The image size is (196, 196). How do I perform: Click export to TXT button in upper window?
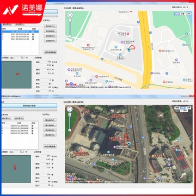pos(50,26)
